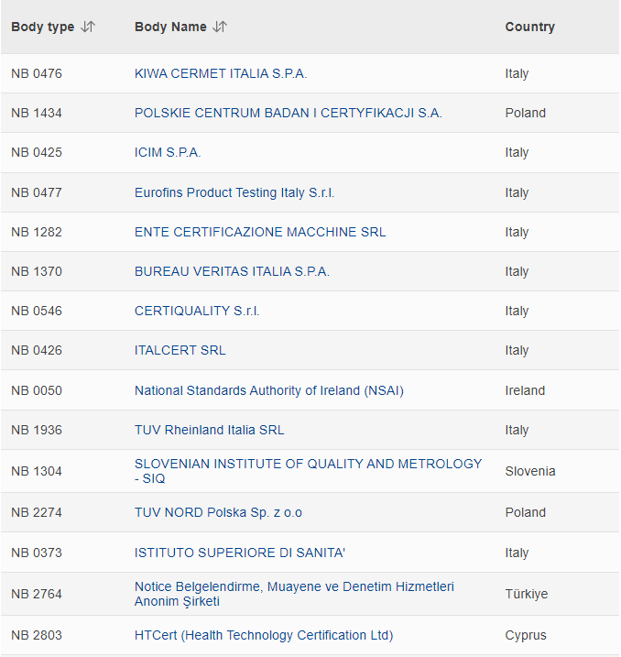The height and width of the screenshot is (657, 621).
Task: Open National Standards Authority of Ireland link
Action: tap(269, 390)
